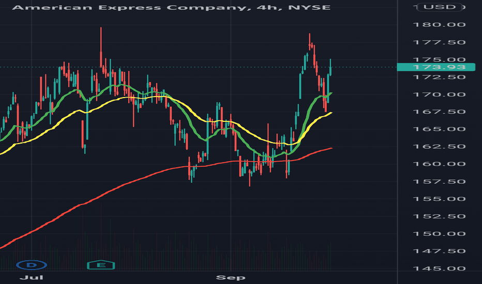Click the Sep label on time axis
The height and width of the screenshot is (284, 482).
pyautogui.click(x=231, y=278)
